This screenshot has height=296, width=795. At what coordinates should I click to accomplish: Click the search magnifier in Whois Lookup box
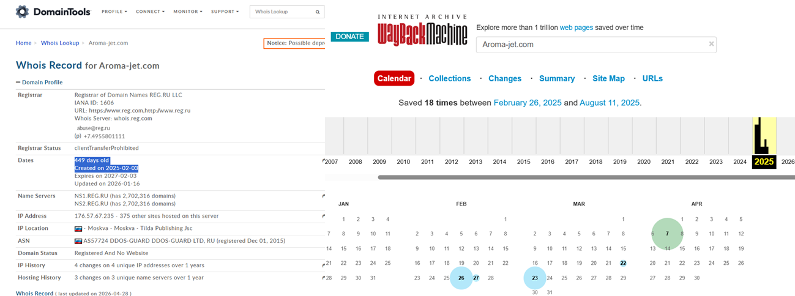pos(318,12)
